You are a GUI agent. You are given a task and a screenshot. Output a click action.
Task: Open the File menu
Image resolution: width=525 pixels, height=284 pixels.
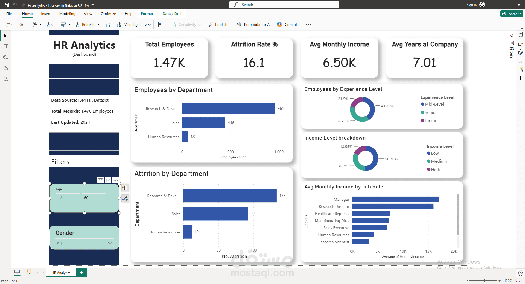[x=9, y=14]
